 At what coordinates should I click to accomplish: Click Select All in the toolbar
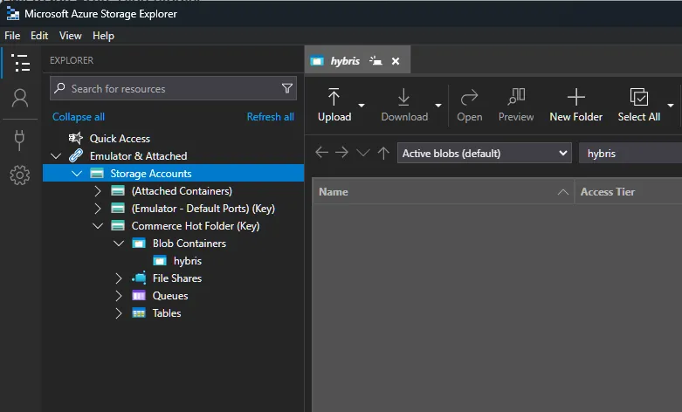pyautogui.click(x=639, y=105)
